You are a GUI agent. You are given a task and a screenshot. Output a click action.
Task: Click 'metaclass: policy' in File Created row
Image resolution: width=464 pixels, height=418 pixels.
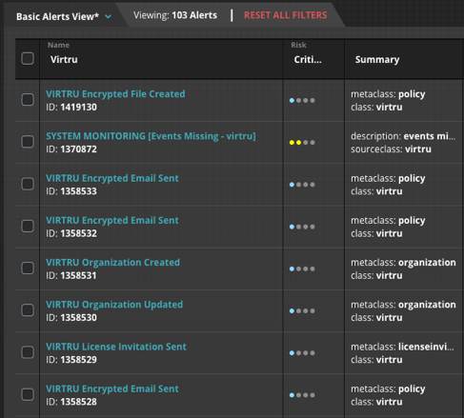[388, 94]
